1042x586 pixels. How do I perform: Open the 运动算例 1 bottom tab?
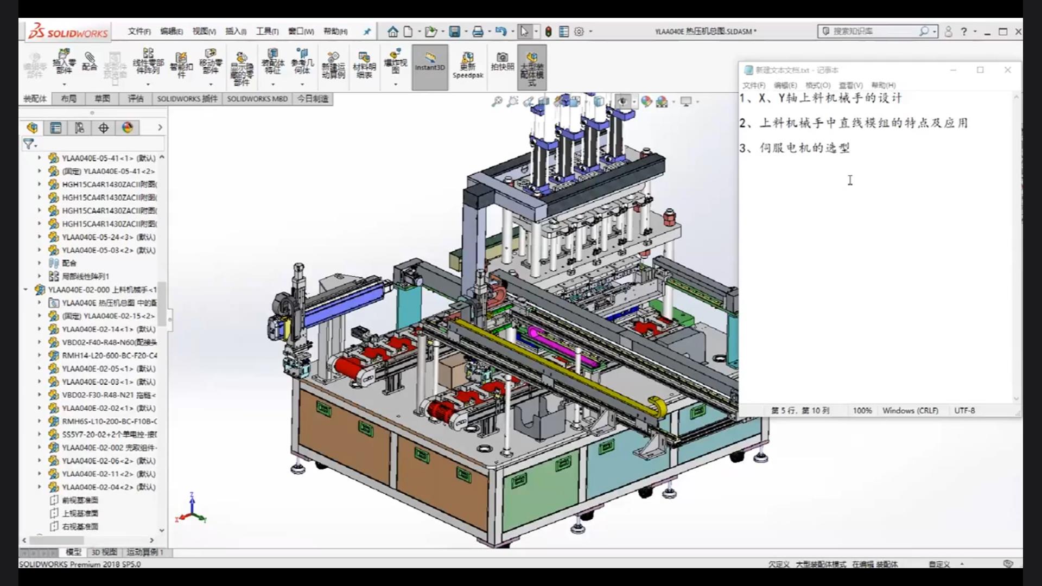tap(145, 552)
